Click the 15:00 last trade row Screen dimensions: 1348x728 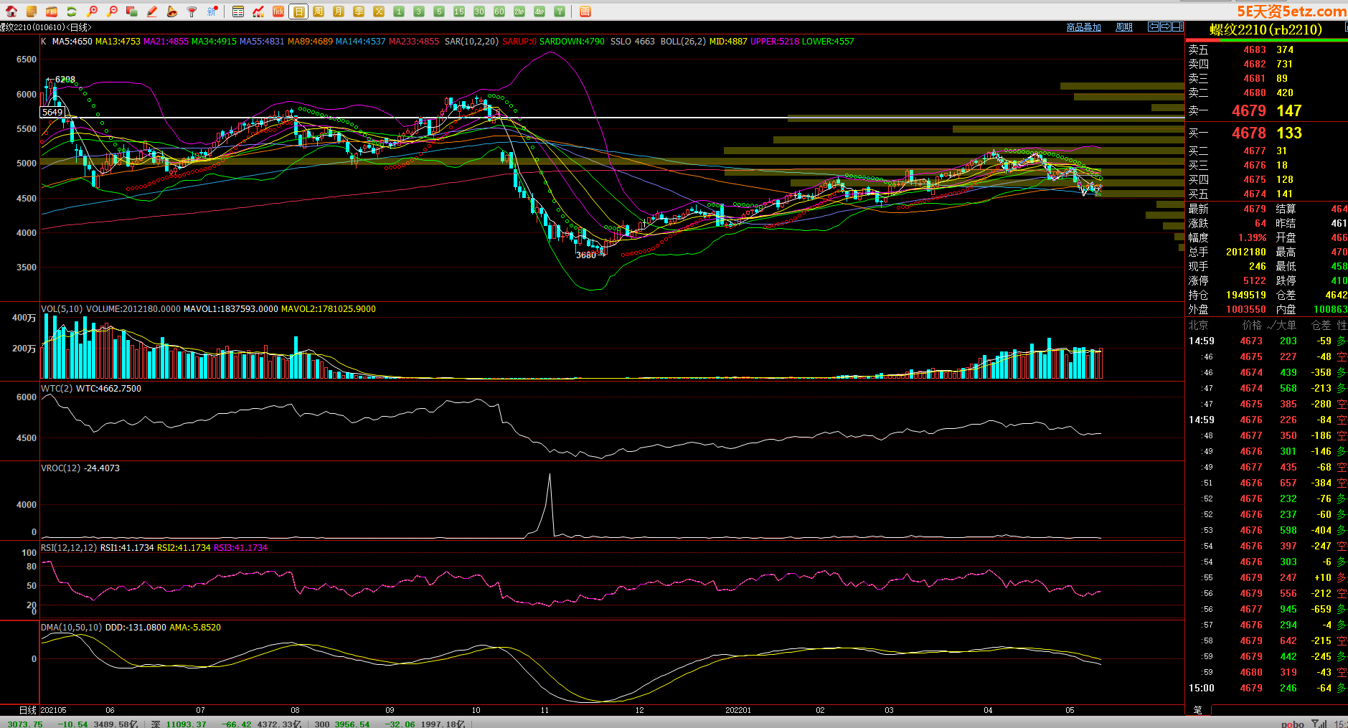coord(1266,689)
